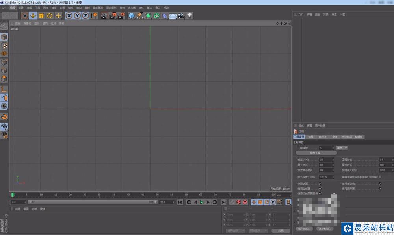This screenshot has height=235, width=394.
Task: Open the 渲染 menu
Action: [x=79, y=8]
